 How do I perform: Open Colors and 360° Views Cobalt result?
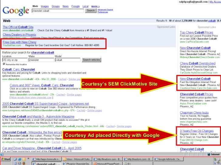pos(42,85)
